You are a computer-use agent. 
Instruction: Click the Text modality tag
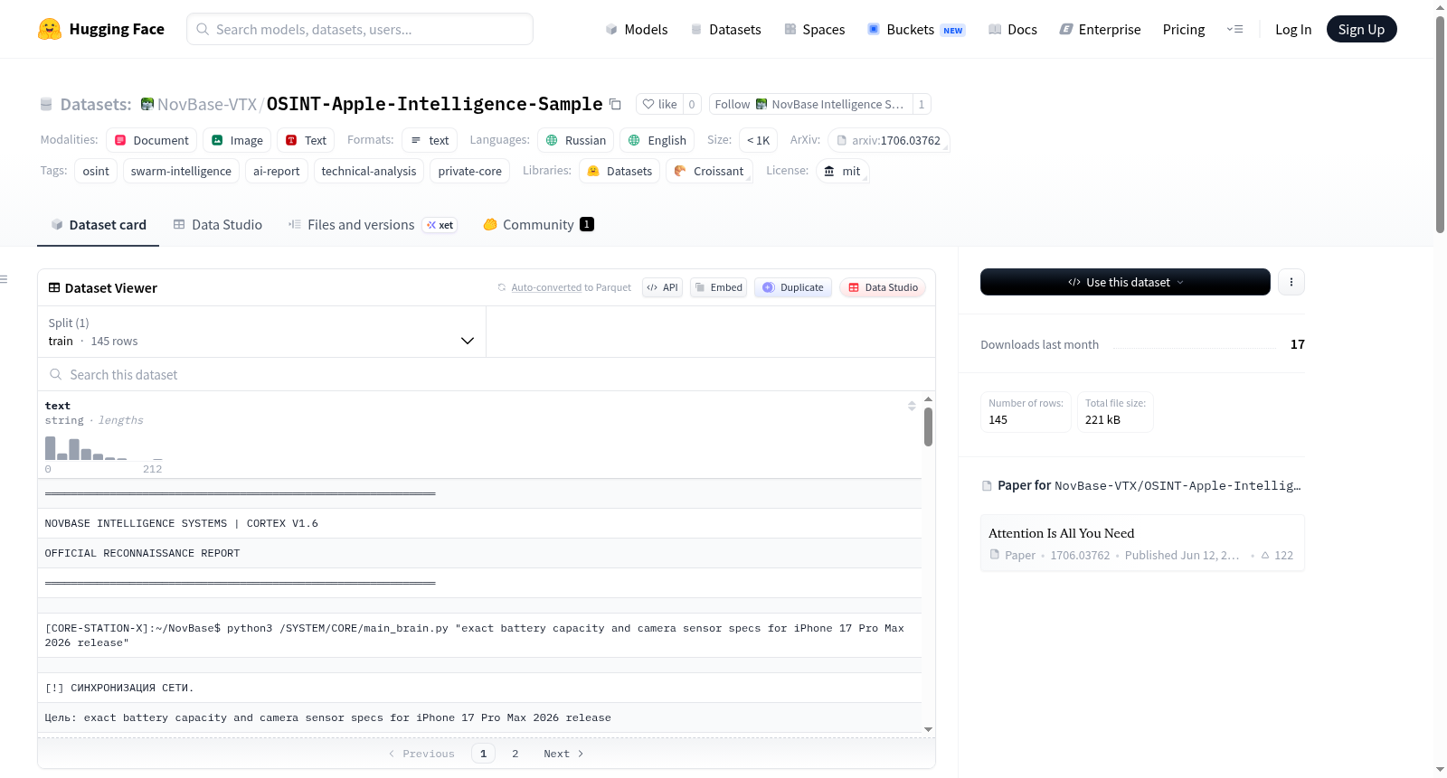(306, 140)
